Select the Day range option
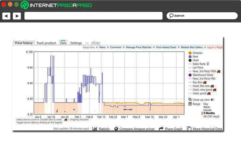The image size is (241, 150). click(206, 104)
